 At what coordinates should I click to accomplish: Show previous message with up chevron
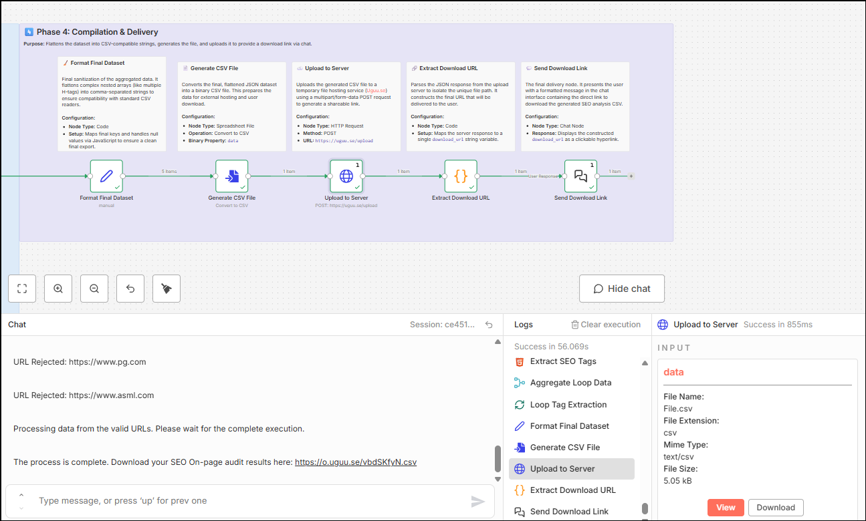(x=21, y=495)
